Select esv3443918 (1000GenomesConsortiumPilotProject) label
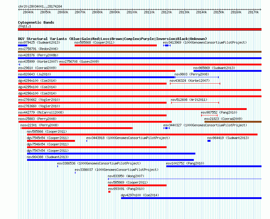The image size is (270, 219). [x=128, y=138]
